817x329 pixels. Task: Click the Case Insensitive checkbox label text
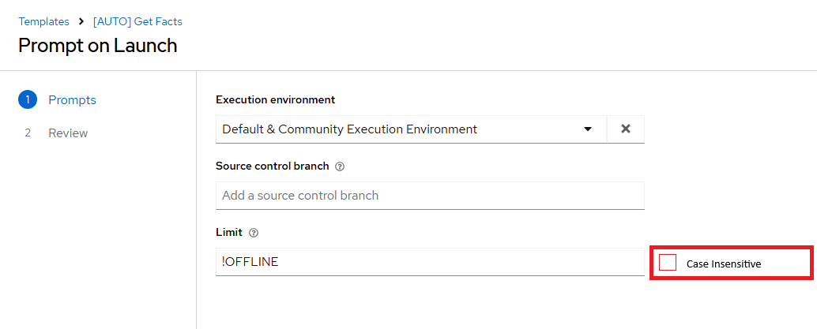pyautogui.click(x=723, y=264)
